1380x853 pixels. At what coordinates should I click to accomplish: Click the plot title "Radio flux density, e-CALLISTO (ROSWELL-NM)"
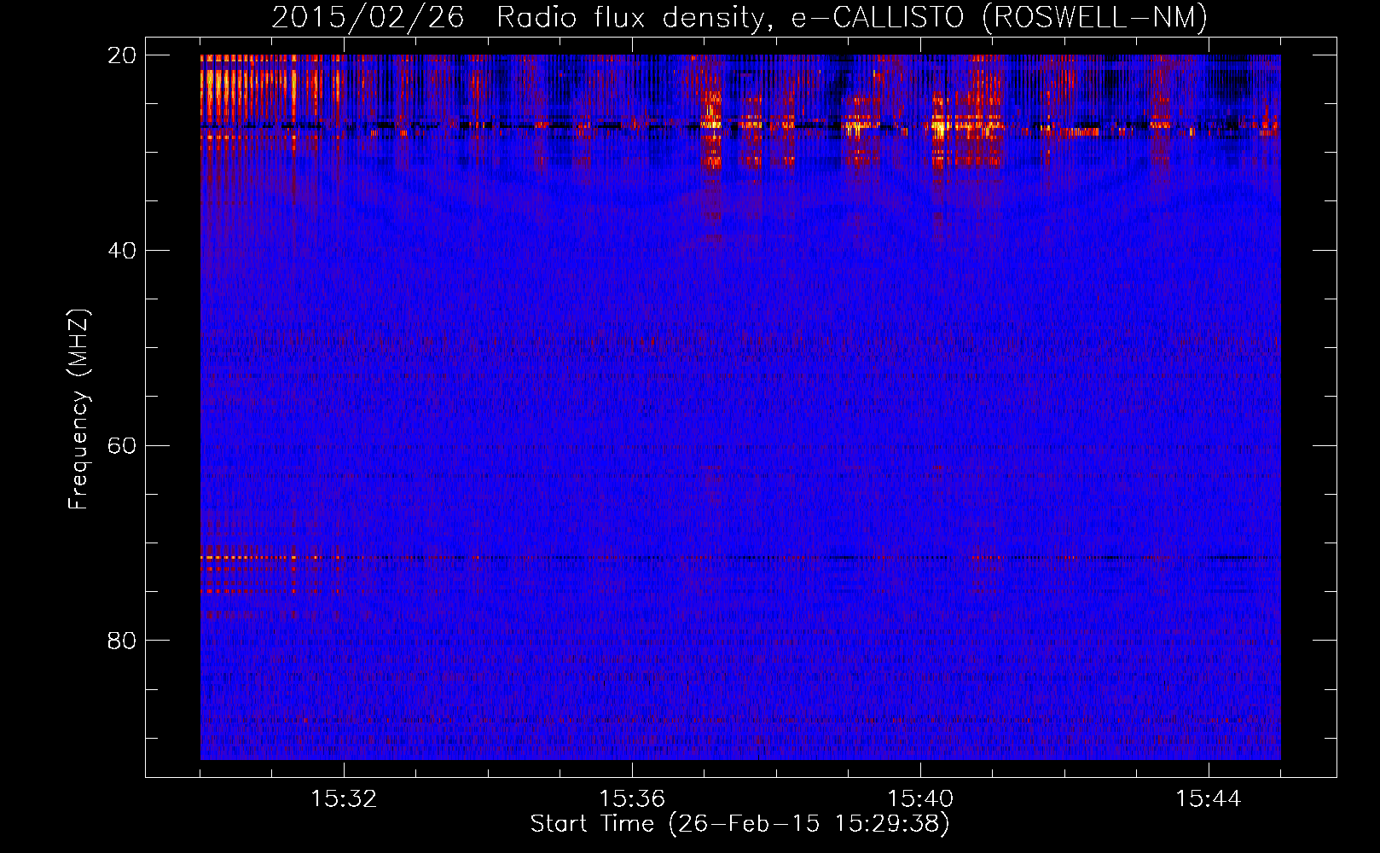tap(852, 18)
